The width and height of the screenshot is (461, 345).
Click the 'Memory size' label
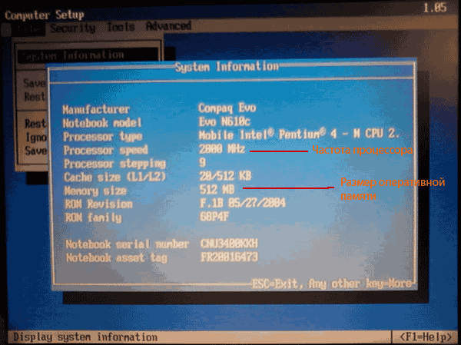coord(95,191)
